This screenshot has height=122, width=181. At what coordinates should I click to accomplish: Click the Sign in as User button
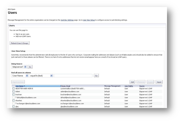(x=18, y=82)
